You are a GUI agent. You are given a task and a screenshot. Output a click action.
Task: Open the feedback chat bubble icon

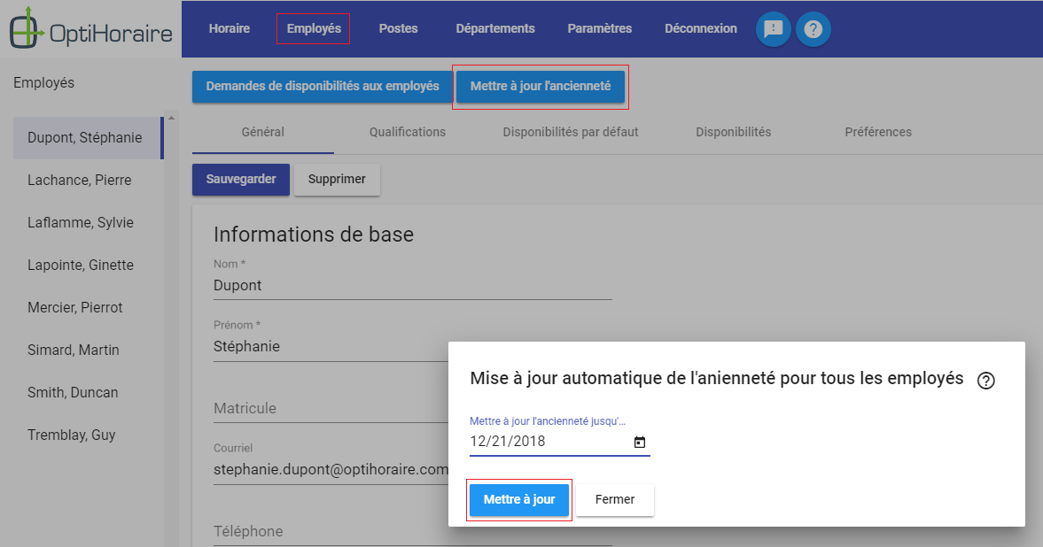point(773,29)
